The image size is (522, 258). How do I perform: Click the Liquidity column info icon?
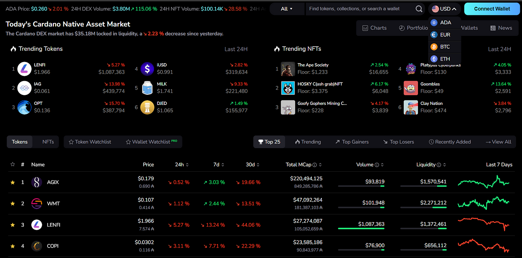coord(439,165)
